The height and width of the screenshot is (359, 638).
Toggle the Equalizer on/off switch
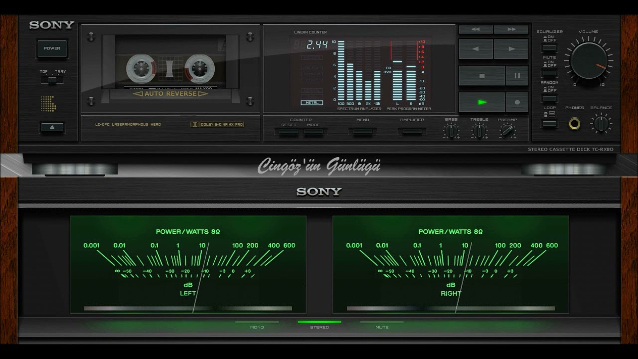(549, 48)
